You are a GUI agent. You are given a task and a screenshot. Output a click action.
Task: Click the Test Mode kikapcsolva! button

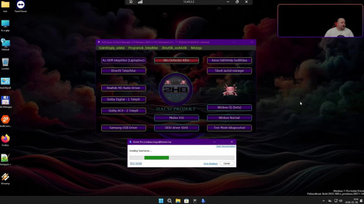pos(229,127)
